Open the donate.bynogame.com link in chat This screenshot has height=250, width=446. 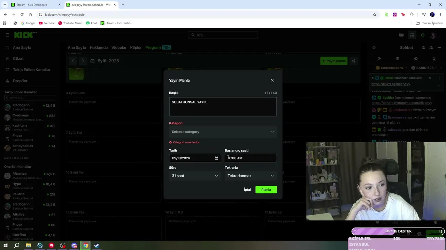pos(402,103)
